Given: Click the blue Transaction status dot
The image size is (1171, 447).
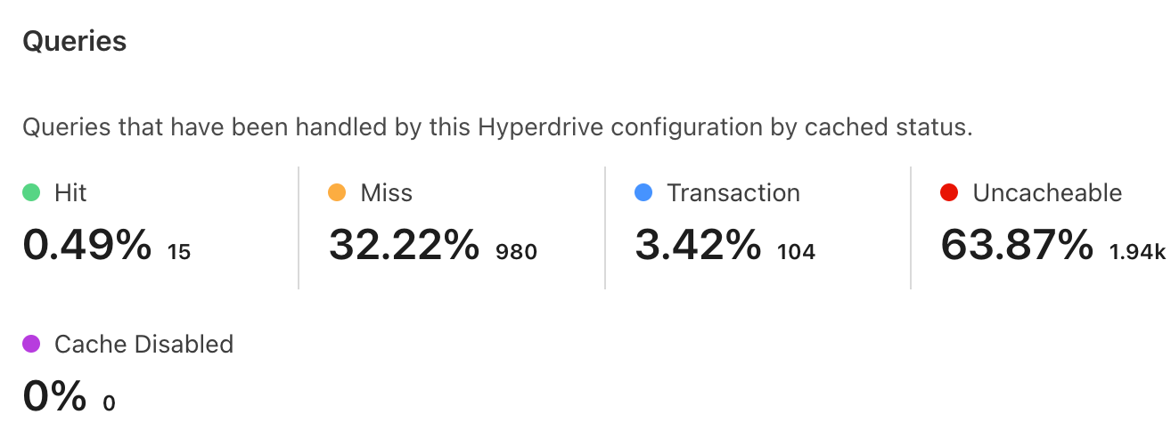Looking at the screenshot, I should pos(643,192).
